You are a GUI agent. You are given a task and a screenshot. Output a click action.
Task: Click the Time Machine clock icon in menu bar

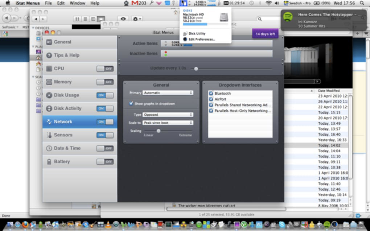pos(251,3)
